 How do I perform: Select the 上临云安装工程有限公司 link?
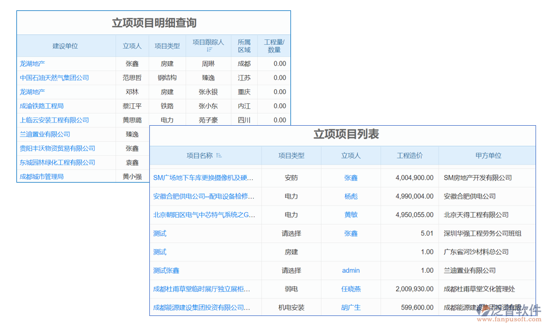click(54, 120)
